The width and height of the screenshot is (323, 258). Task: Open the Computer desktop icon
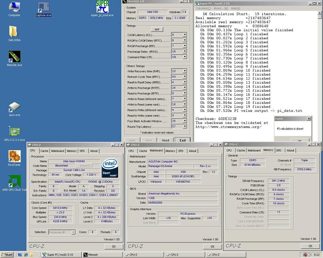[x=14, y=9]
